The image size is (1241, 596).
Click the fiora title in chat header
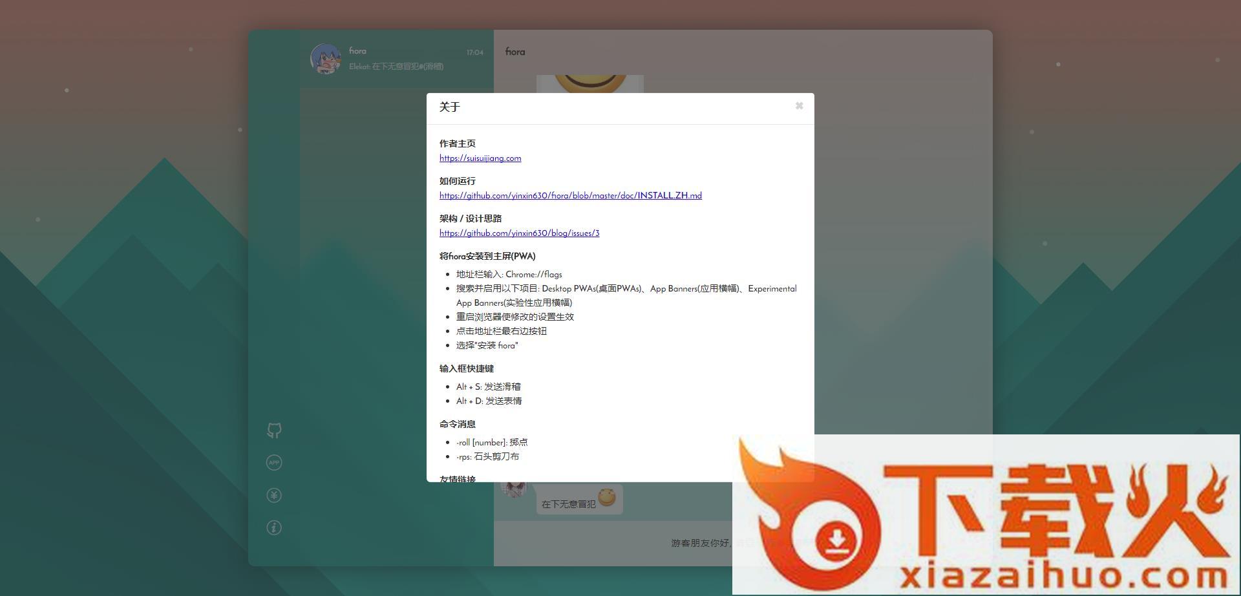coord(515,52)
